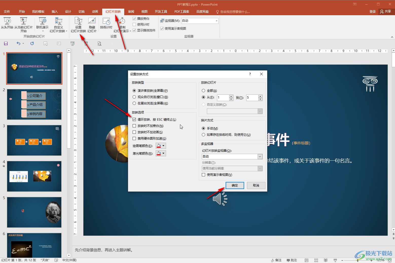Fit slide to current window icon

tap(390, 260)
